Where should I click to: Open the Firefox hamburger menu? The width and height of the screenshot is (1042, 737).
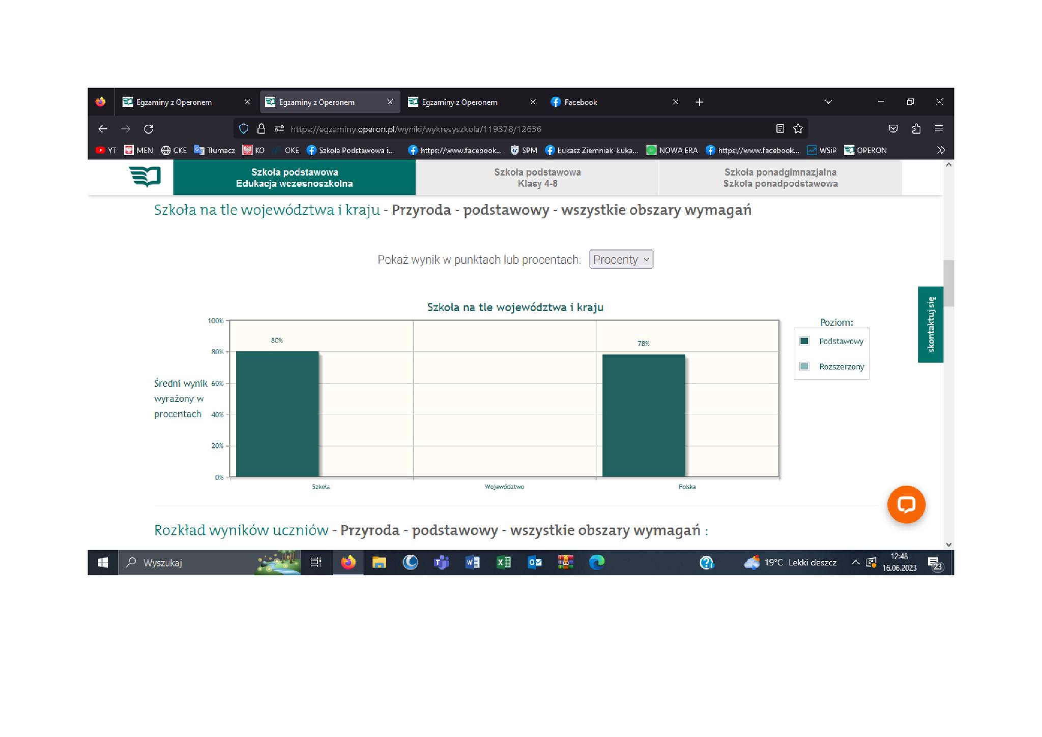[939, 129]
